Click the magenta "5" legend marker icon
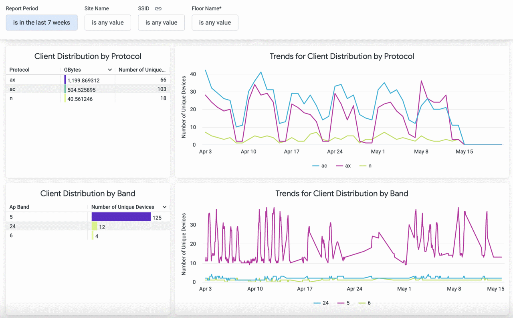The width and height of the screenshot is (513, 318). coord(340,303)
